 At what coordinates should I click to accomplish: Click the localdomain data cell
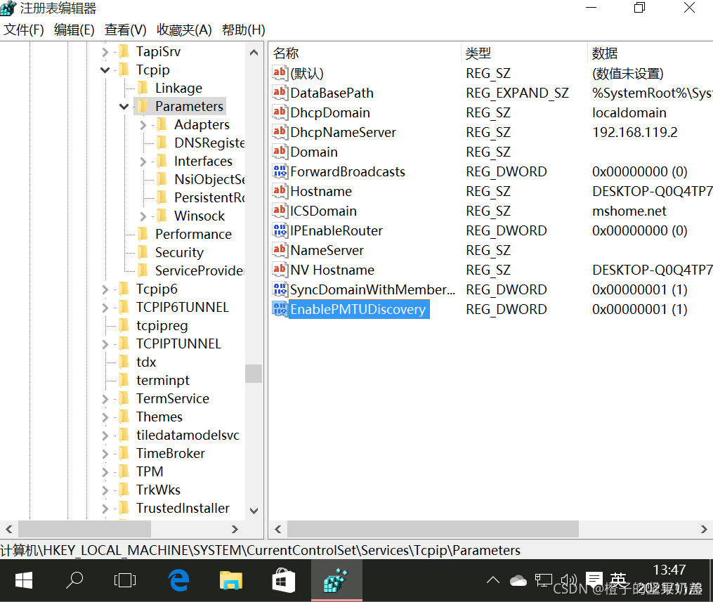(x=629, y=112)
